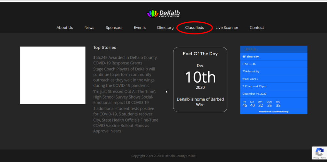327x162 pixels.
Task: Open the circled Classifieds menu item
Action: tap(194, 28)
